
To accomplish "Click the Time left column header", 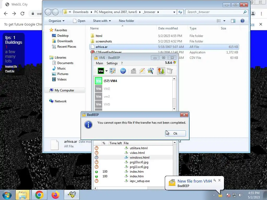I will 116,143.
